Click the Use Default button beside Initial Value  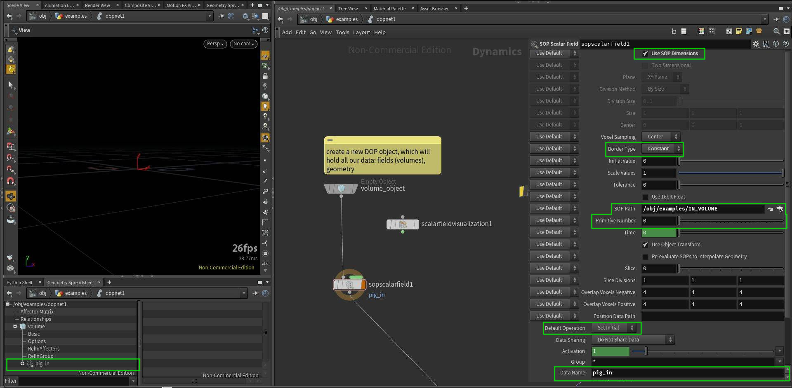click(x=554, y=161)
